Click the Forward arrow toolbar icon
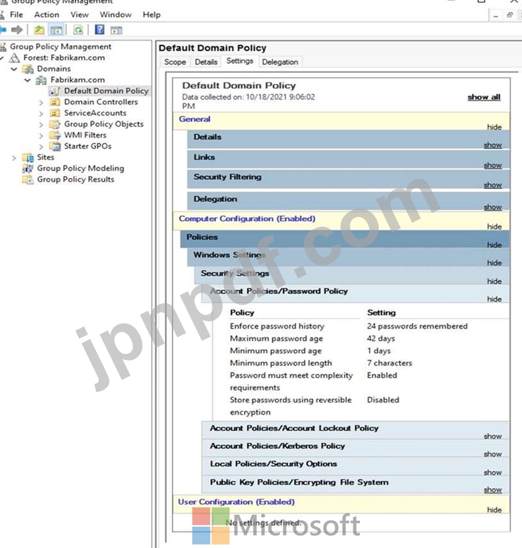The image size is (522, 548). point(17,30)
